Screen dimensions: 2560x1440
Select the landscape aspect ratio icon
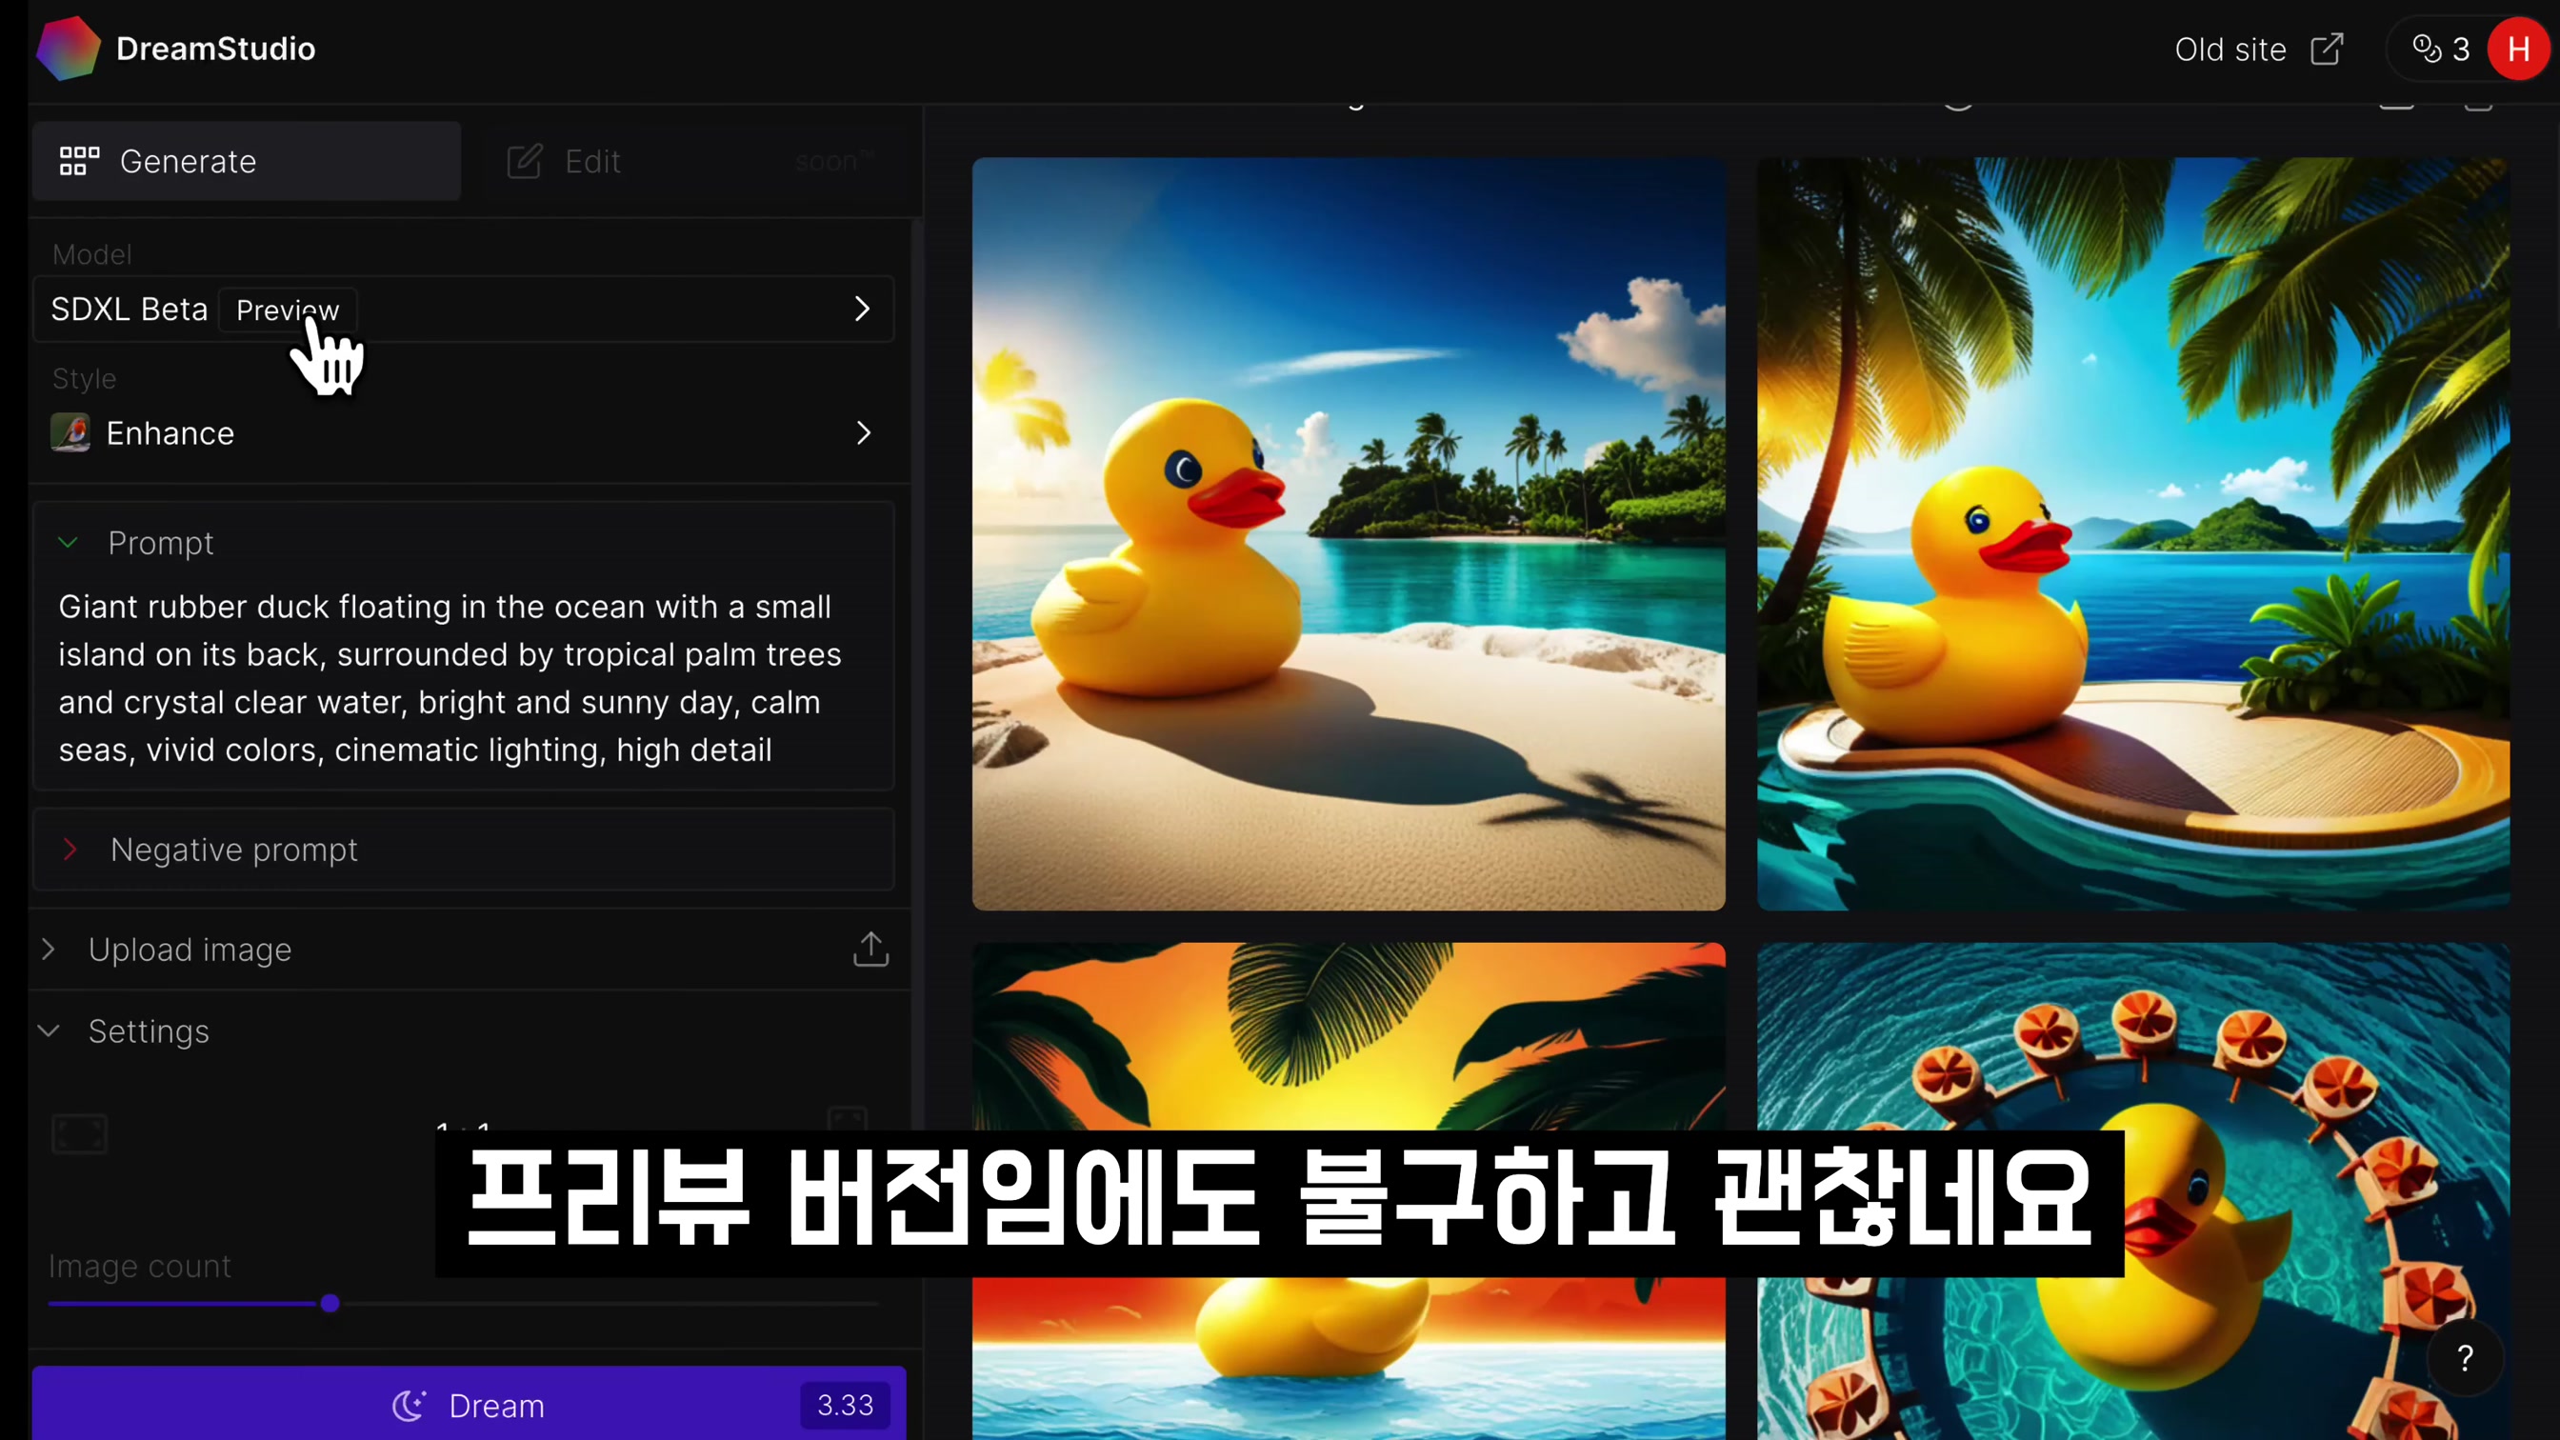(x=79, y=1133)
